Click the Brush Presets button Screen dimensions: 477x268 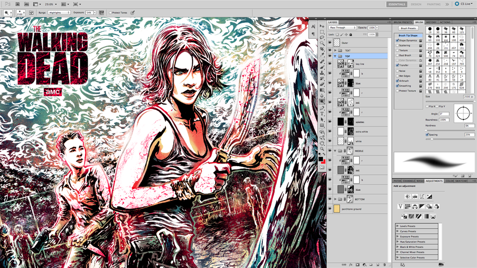(408, 28)
